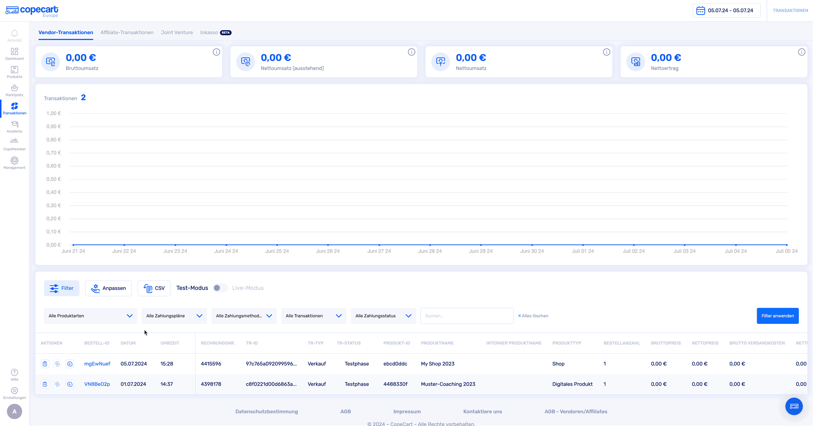Open CopeMember section
The width and height of the screenshot is (813, 426).
click(x=14, y=144)
